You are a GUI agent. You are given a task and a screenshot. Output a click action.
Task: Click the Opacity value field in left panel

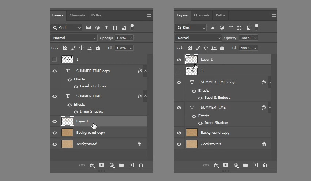pos(121,38)
